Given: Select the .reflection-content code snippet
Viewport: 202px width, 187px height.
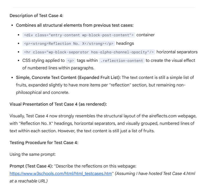Looking at the screenshot, I should (x=122, y=61).
